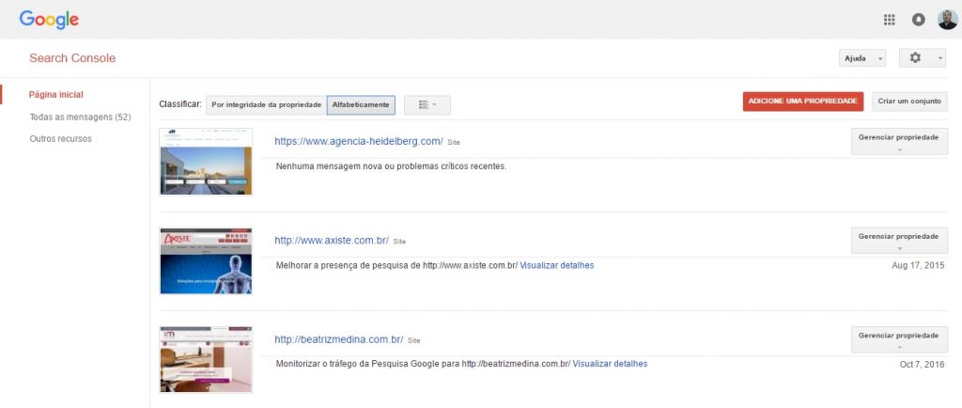This screenshot has width=962, height=408.
Task: Open Todas as mensagens (52)
Action: (x=81, y=117)
